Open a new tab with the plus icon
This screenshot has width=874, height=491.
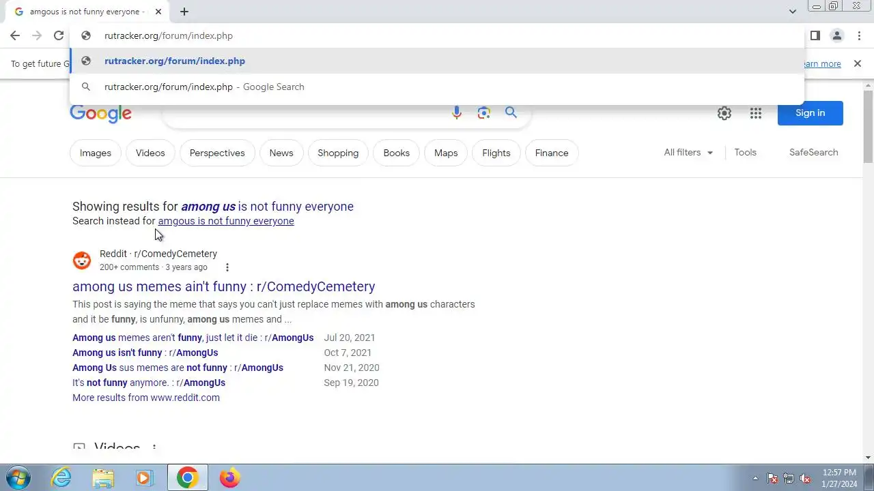tap(184, 12)
